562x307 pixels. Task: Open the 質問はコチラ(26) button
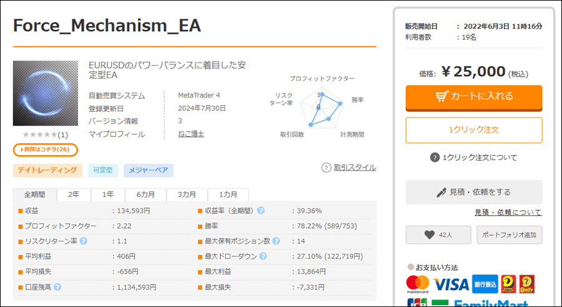pos(46,149)
